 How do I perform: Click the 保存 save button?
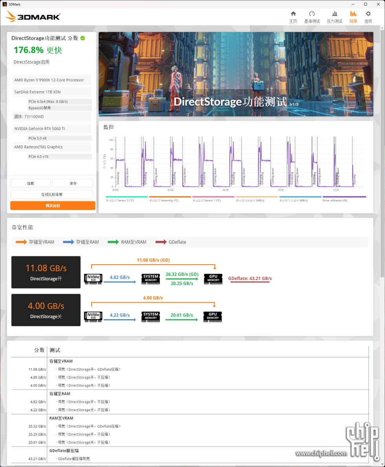73,184
